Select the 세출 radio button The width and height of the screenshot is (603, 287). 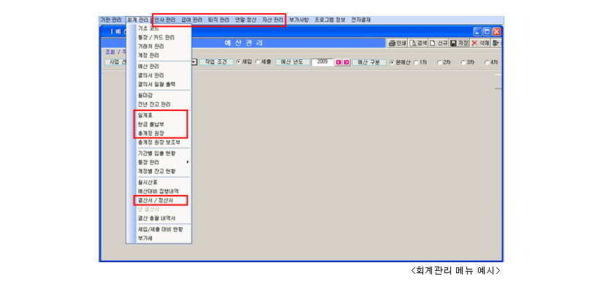tap(258, 62)
